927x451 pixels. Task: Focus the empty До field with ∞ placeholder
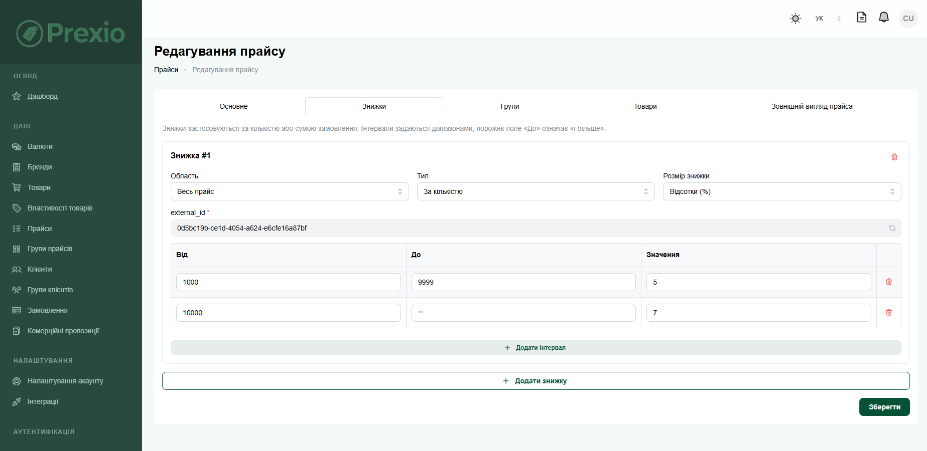coord(523,313)
